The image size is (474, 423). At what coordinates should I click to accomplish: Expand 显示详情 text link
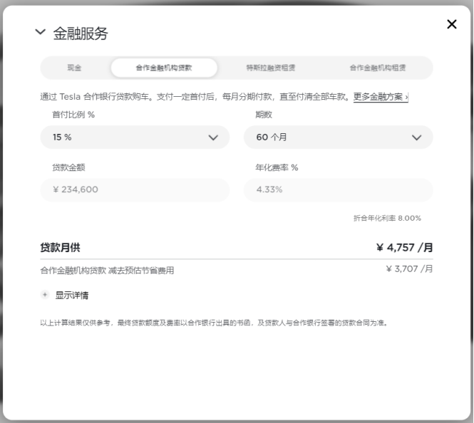[x=72, y=296]
